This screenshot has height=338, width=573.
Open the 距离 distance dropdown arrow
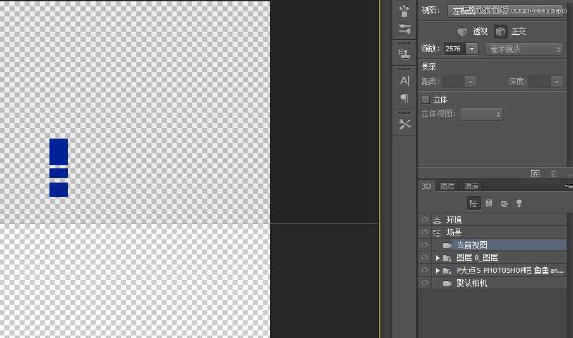471,82
